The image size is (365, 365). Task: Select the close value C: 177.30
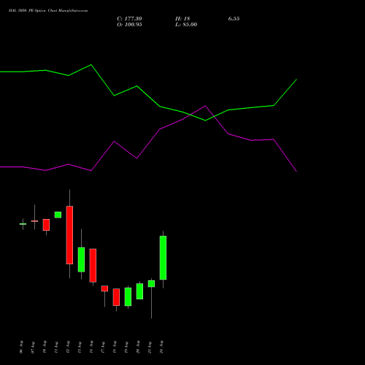click(x=129, y=19)
